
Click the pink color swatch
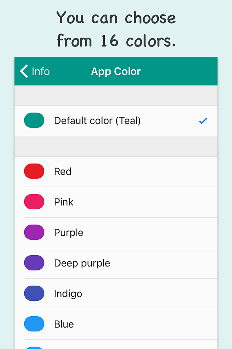pyautogui.click(x=34, y=202)
